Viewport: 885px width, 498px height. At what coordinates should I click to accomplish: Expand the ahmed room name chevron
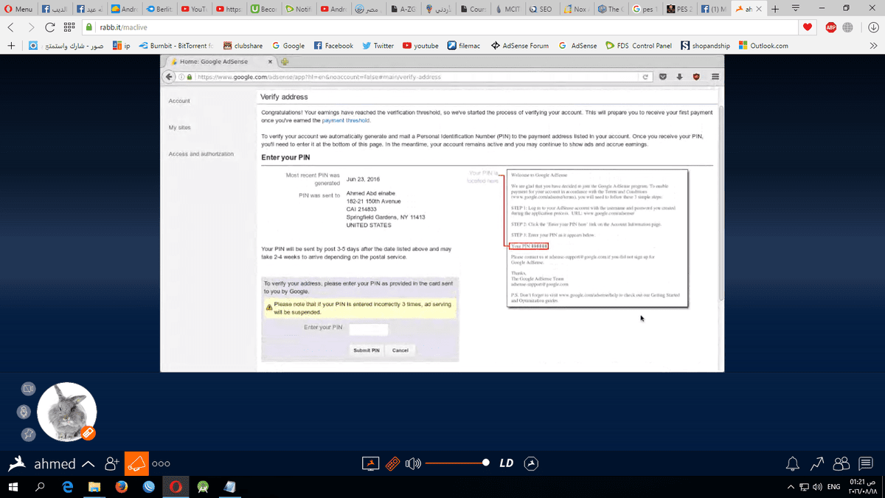point(88,464)
